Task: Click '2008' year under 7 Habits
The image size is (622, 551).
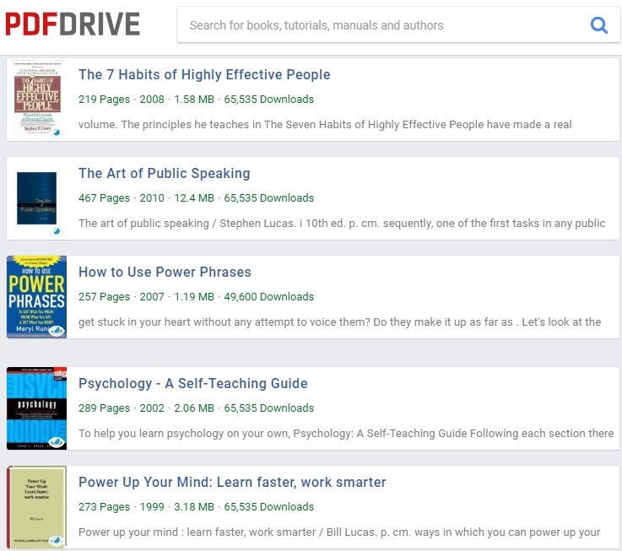Action: coord(152,100)
